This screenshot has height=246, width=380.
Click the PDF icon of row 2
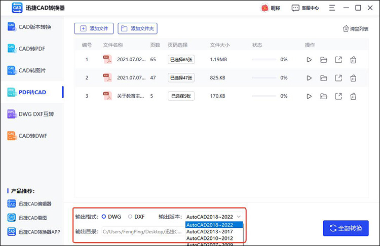(x=107, y=78)
